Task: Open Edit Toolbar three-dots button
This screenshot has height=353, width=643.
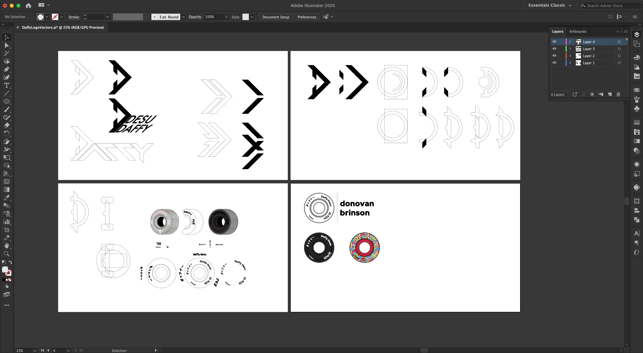Action: 7,305
